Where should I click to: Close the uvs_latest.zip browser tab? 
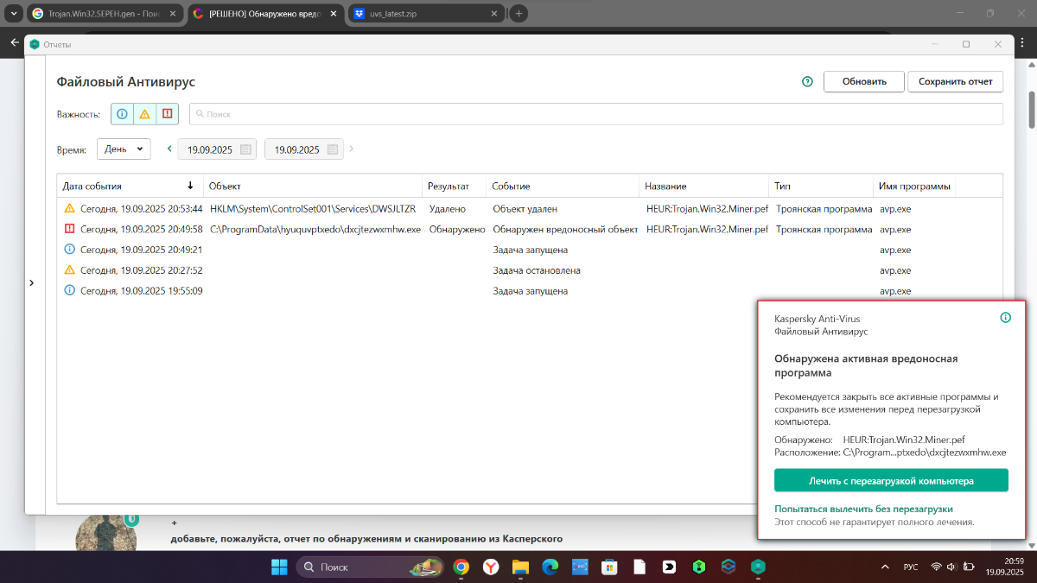pyautogui.click(x=495, y=14)
